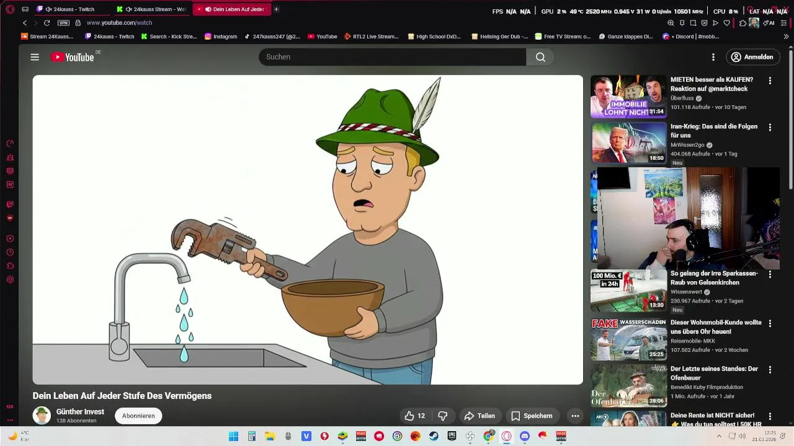Open options for Sparkassen-Raub video

point(770,274)
